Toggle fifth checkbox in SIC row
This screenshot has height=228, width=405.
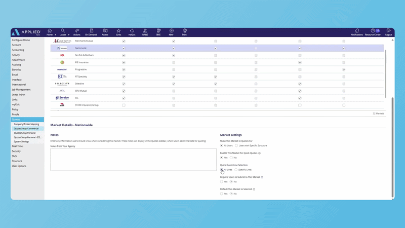coord(300,98)
